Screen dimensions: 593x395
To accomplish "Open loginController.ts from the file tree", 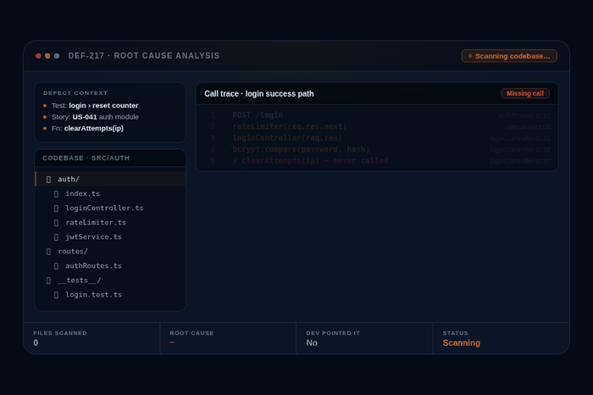I will [x=104, y=209].
